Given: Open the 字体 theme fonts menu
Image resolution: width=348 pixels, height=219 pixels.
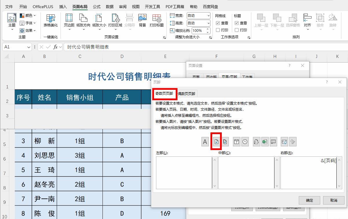Looking at the screenshot, I should [28, 23].
